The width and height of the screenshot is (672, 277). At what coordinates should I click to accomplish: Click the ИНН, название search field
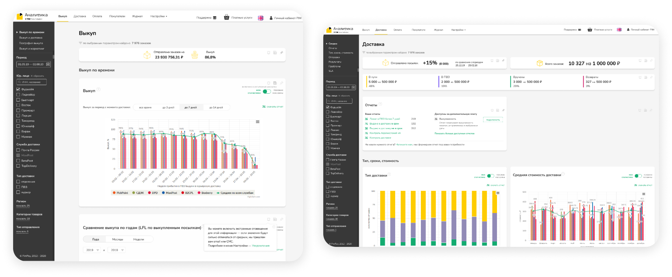click(31, 82)
